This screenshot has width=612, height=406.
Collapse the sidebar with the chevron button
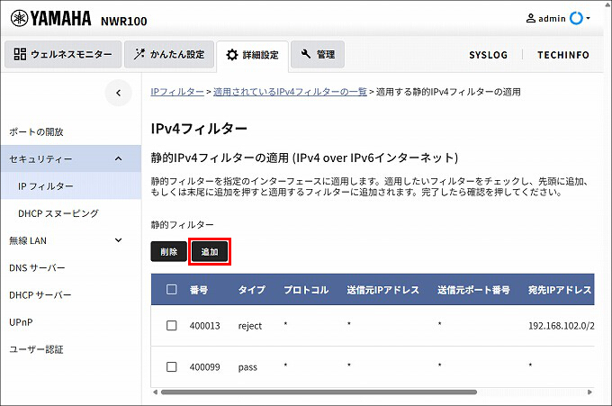(x=118, y=93)
